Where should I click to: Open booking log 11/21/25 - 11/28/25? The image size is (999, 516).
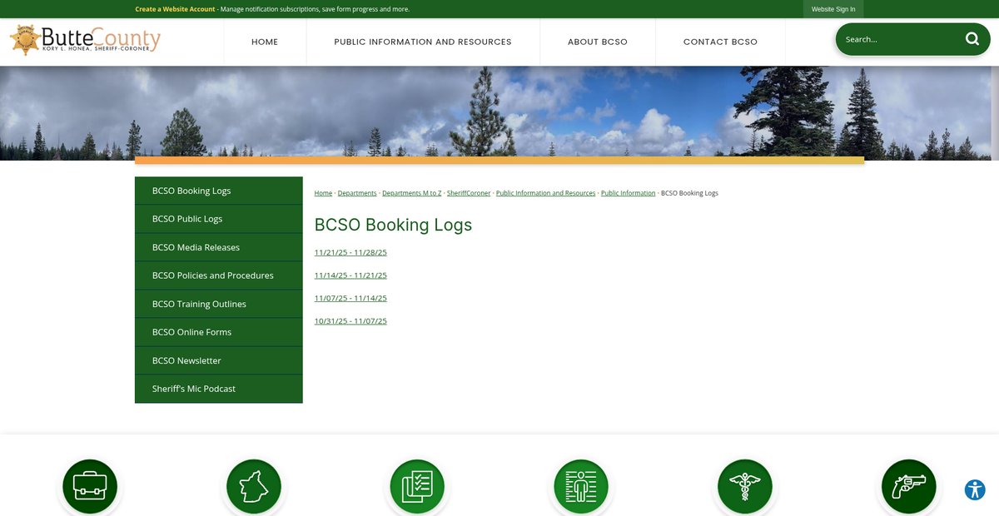(x=350, y=252)
